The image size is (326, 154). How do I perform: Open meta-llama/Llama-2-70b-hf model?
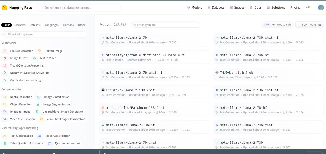pyautogui.click(x=268, y=57)
